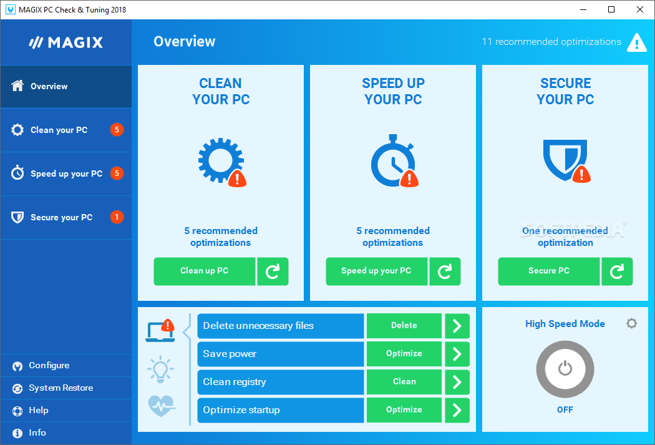The width and height of the screenshot is (655, 445).
Task: Open the Configure menu item
Action: click(x=66, y=366)
